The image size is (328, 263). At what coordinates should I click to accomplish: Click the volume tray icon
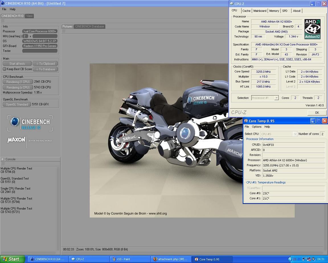pos(314,259)
